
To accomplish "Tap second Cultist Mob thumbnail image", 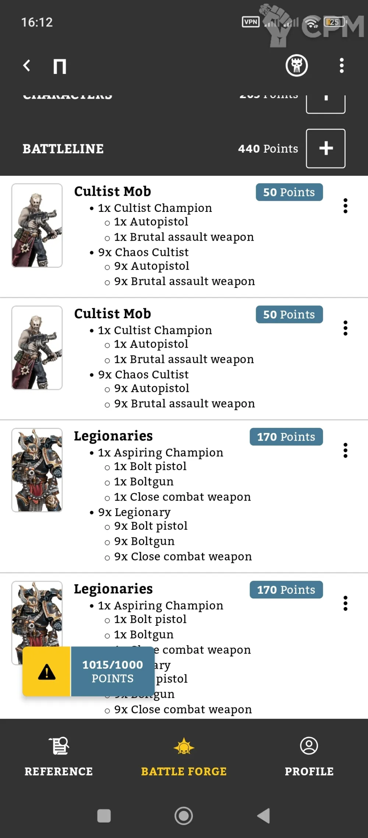I will point(37,348).
